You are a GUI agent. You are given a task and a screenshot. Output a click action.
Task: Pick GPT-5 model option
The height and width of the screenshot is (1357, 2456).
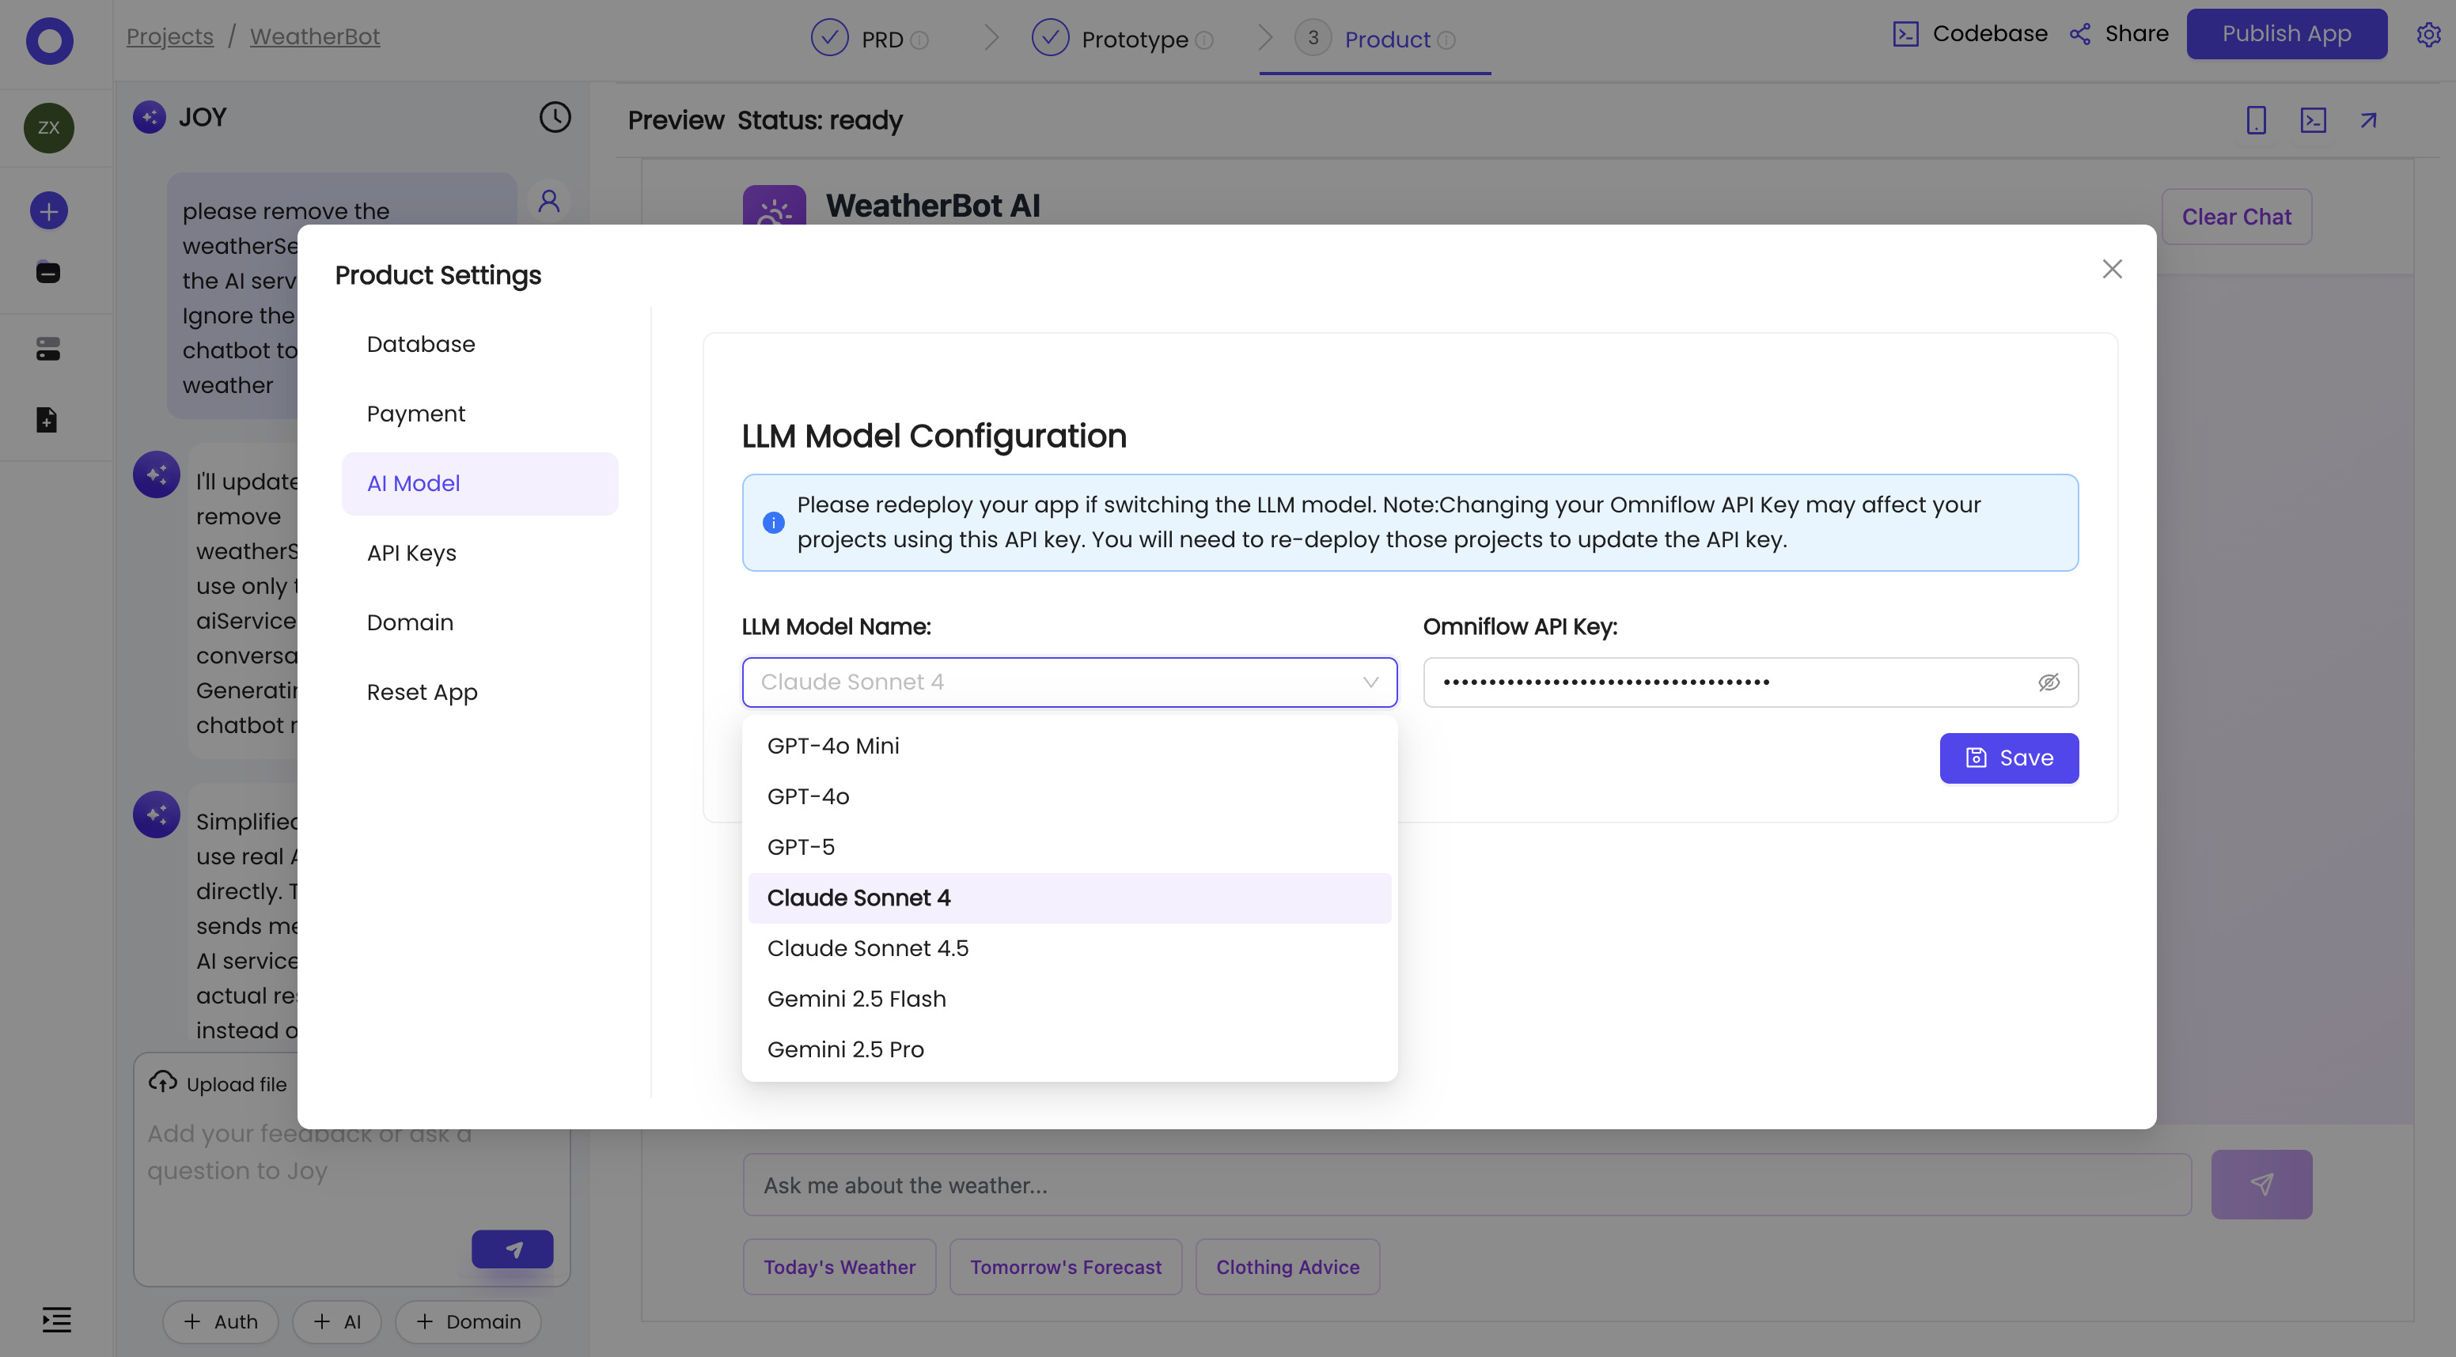[x=801, y=847]
